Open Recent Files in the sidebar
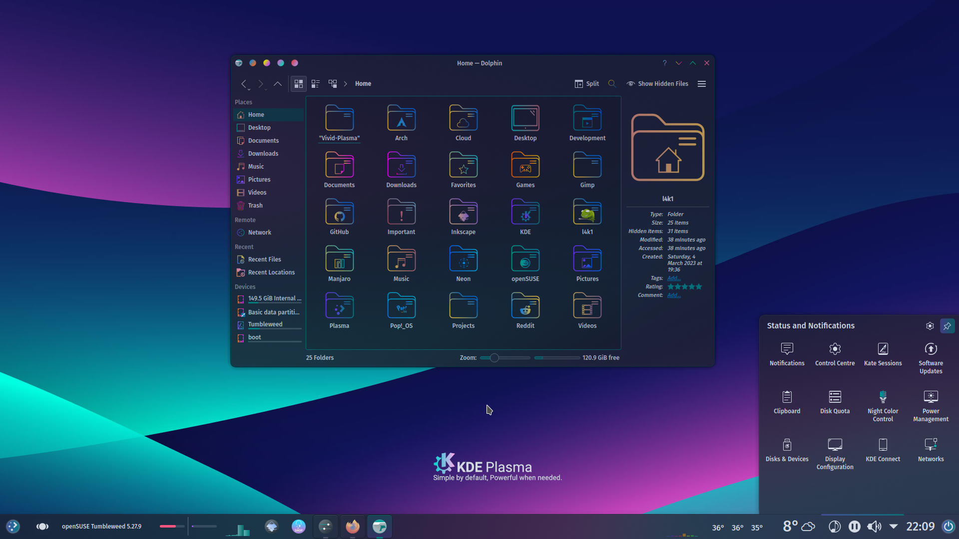 [268, 260]
